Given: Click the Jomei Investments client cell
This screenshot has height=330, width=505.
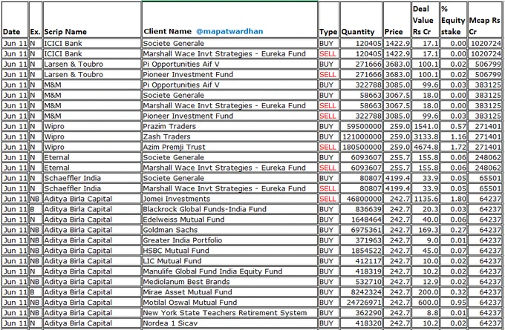Looking at the screenshot, I should (229, 199).
